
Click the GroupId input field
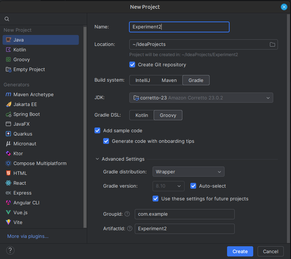click(185, 214)
